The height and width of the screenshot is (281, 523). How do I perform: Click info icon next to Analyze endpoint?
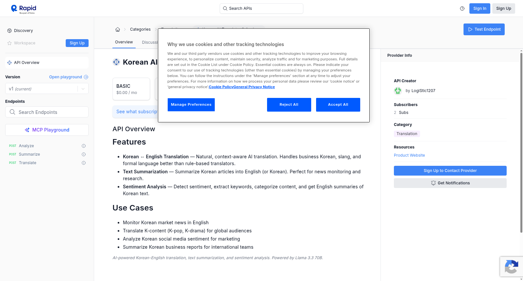click(84, 146)
